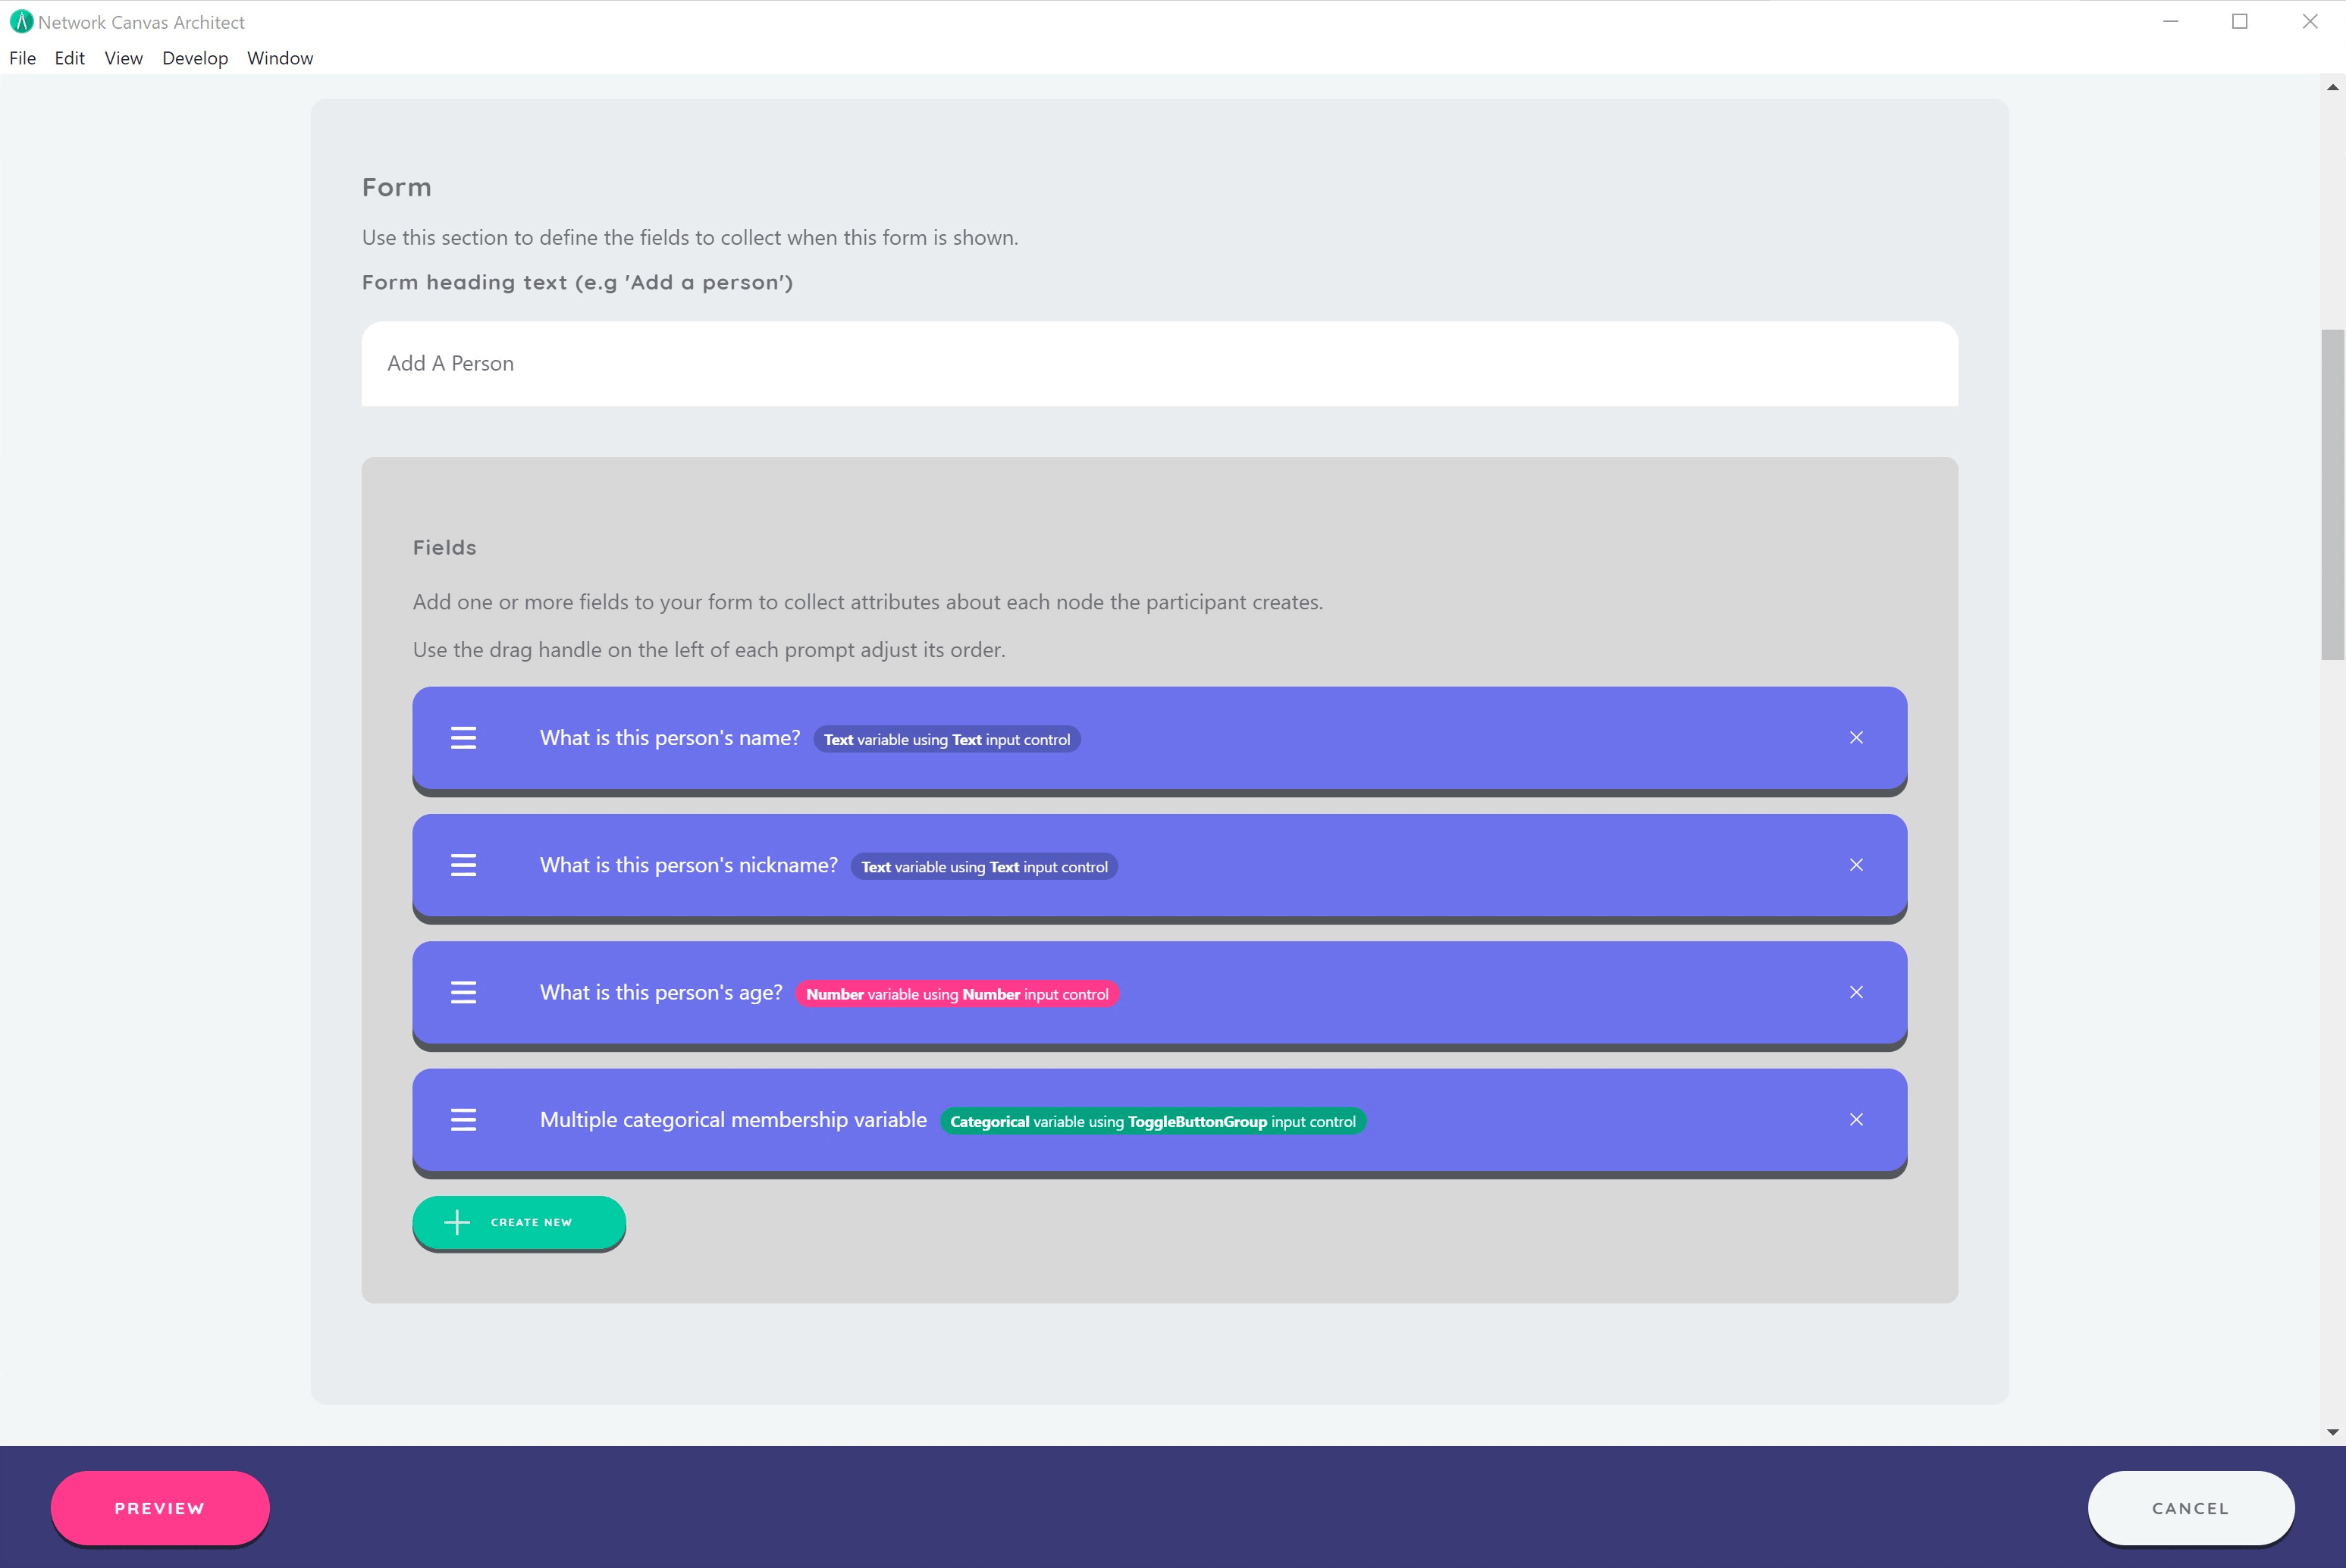Open the View menu
The height and width of the screenshot is (1568, 2346).
[123, 58]
